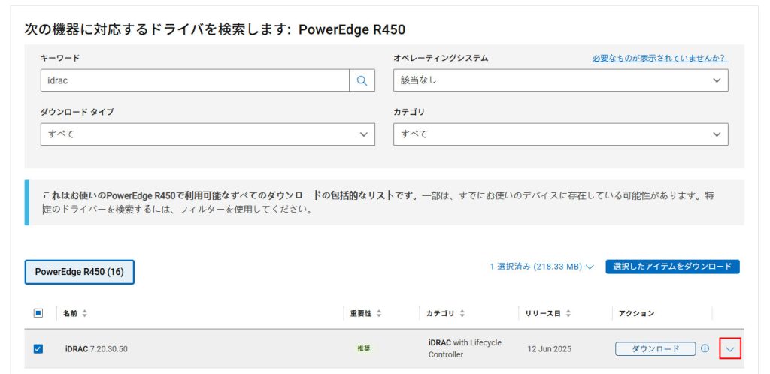Expand iDRAC 7.20.30.50 row details chevron
The height and width of the screenshot is (374, 770).
(729, 349)
